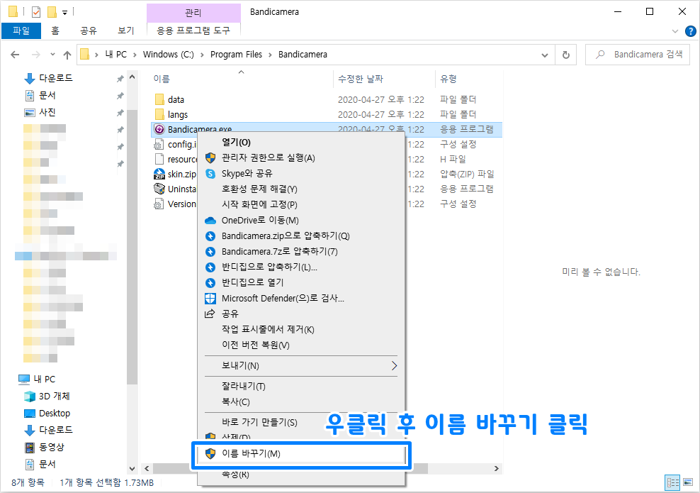The width and height of the screenshot is (700, 493).
Task: Click the Bandicamera 검색 search box
Action: click(x=638, y=55)
